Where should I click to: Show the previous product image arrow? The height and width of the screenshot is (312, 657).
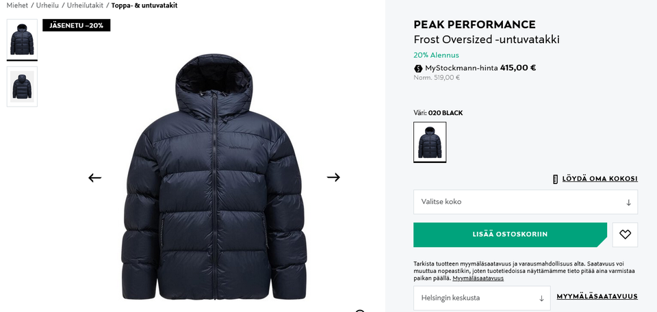click(94, 178)
